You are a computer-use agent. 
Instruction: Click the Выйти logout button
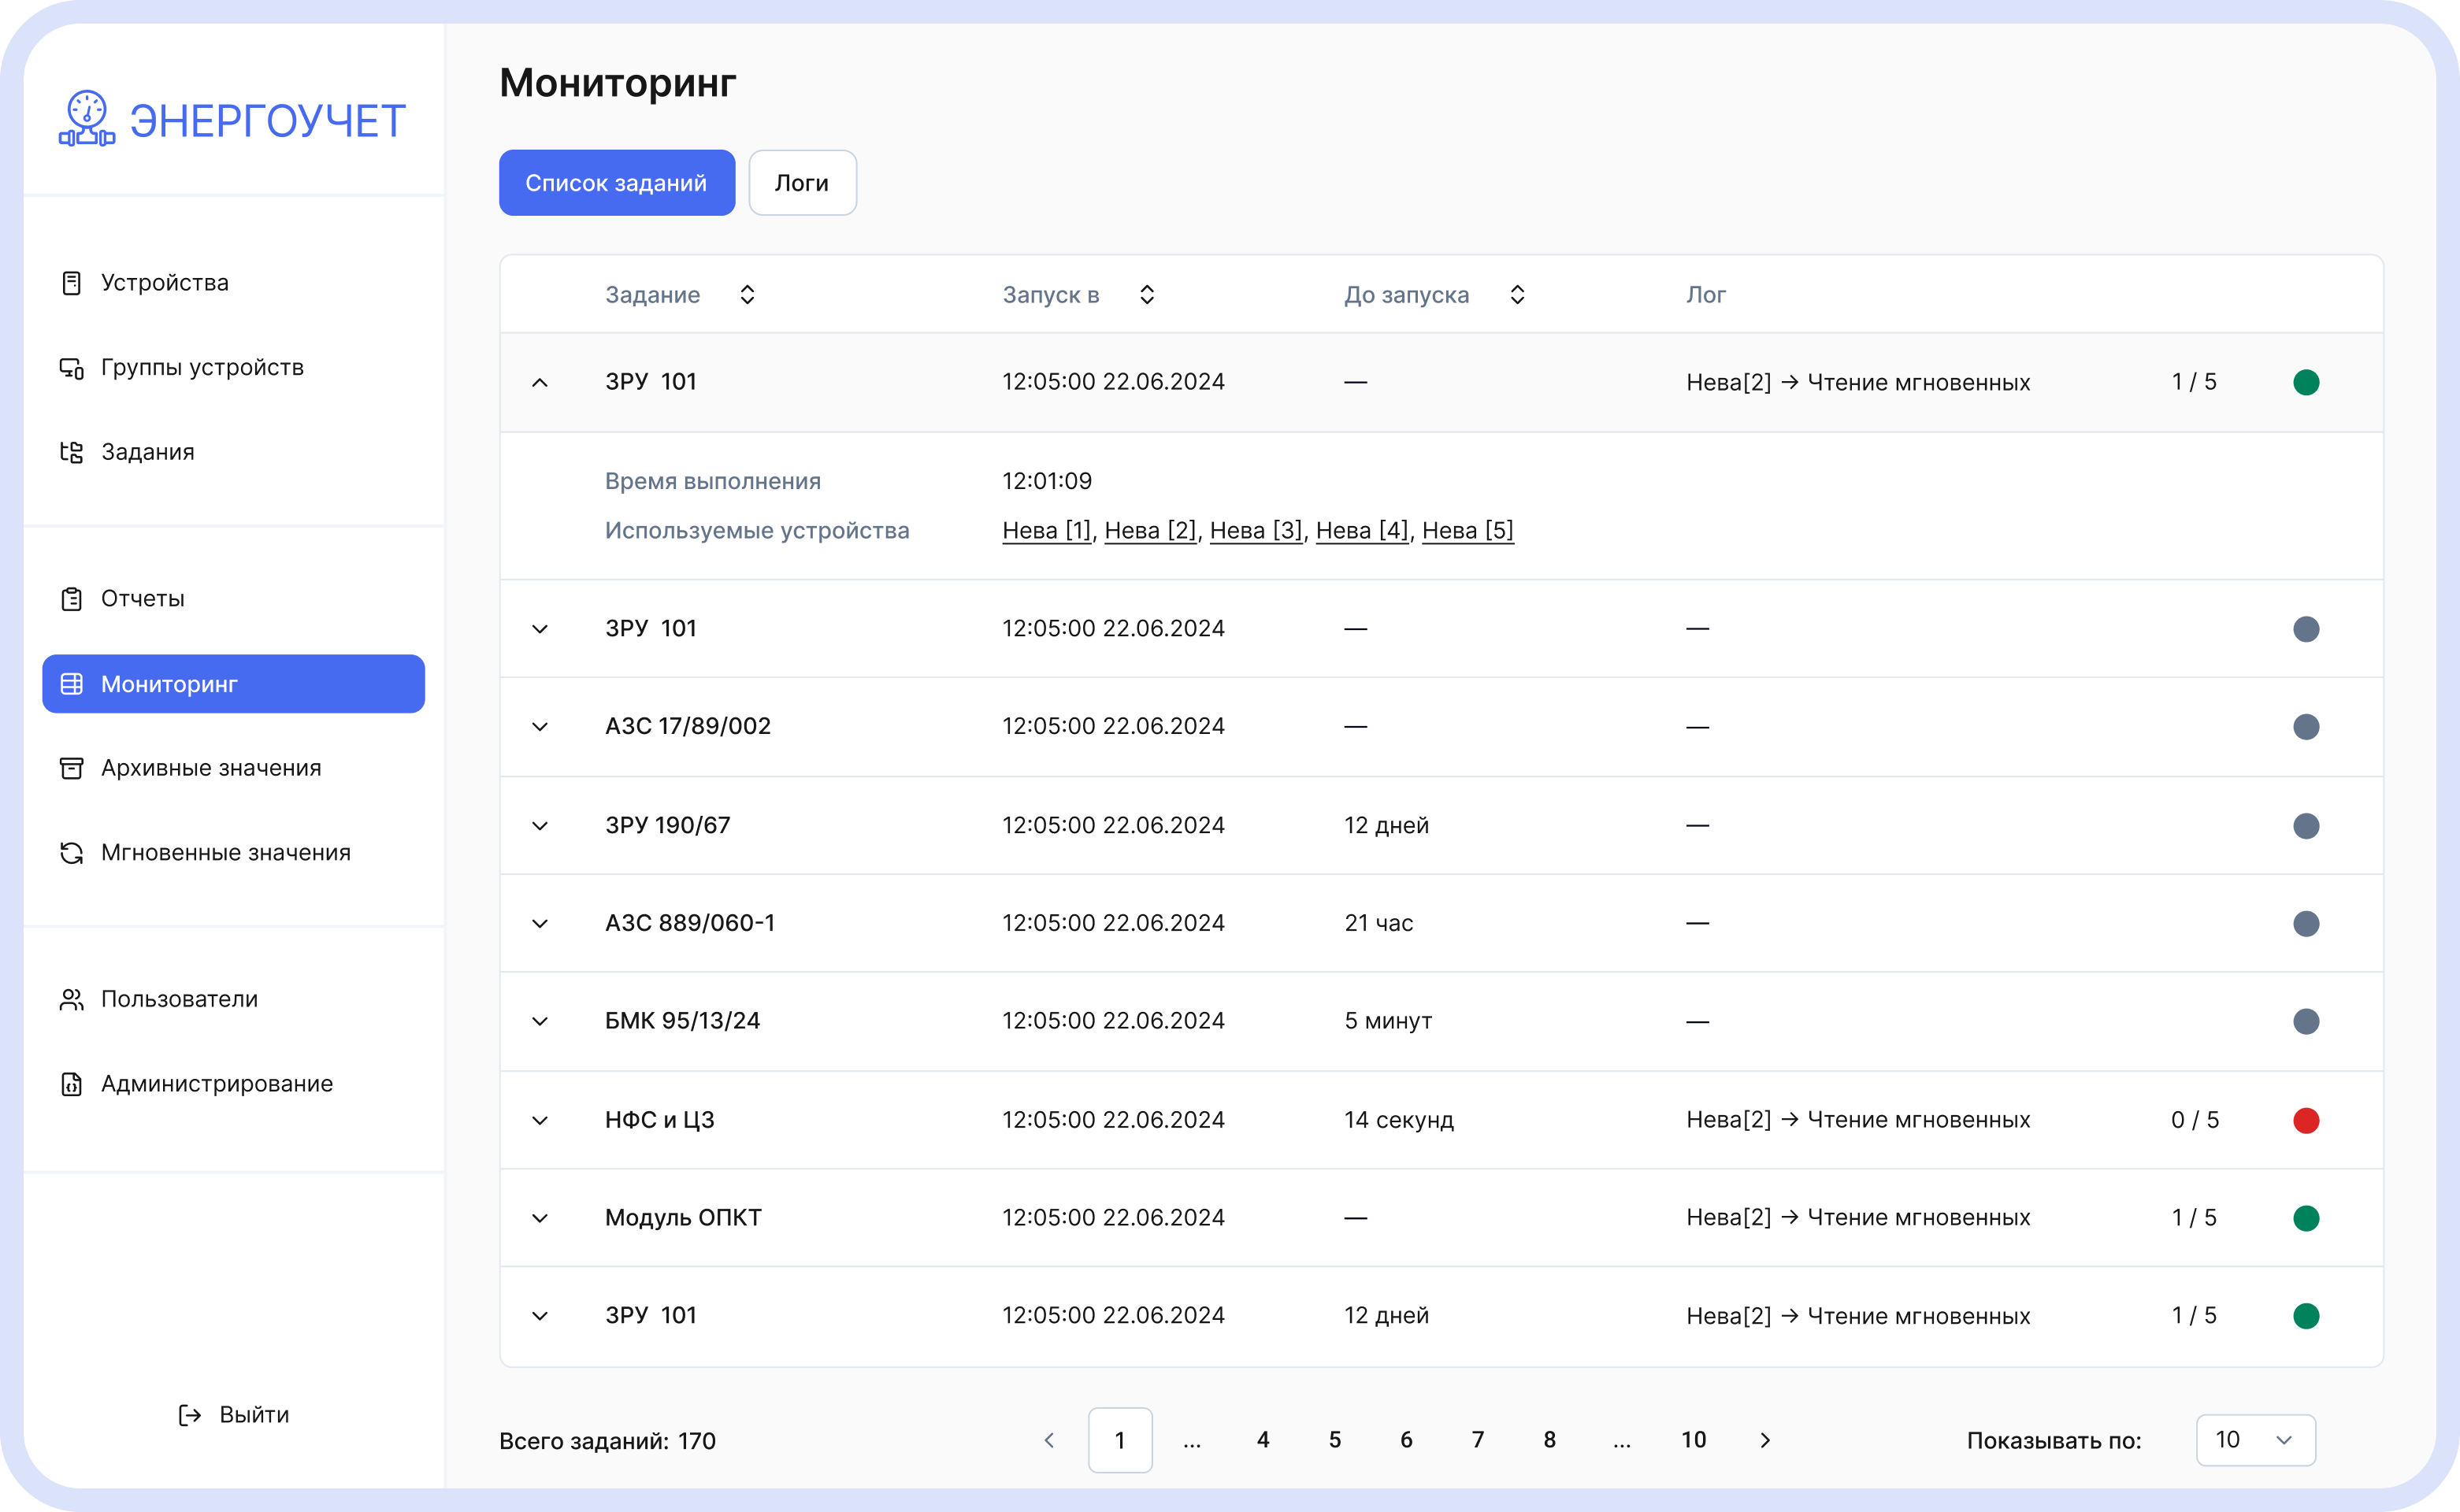[234, 1414]
